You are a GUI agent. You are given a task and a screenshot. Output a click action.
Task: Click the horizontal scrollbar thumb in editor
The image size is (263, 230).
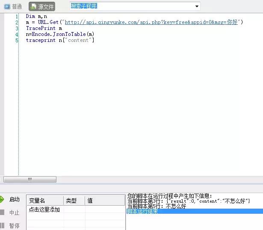[x=30, y=179]
